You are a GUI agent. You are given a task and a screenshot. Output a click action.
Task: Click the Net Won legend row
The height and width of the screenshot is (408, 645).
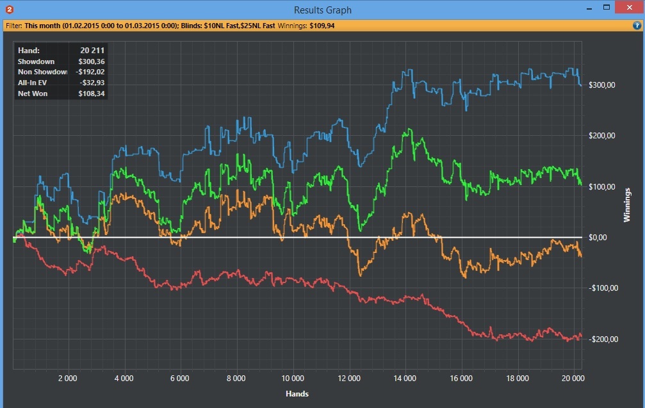point(61,94)
